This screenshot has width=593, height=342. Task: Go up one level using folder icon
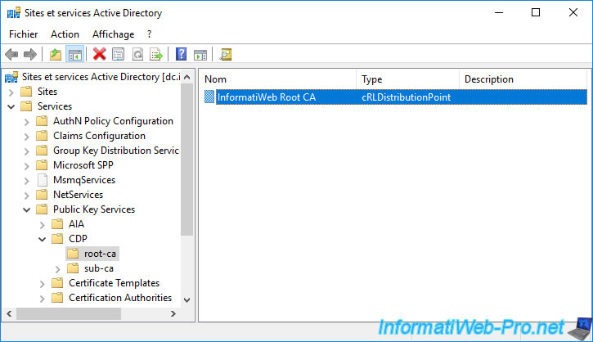point(56,55)
